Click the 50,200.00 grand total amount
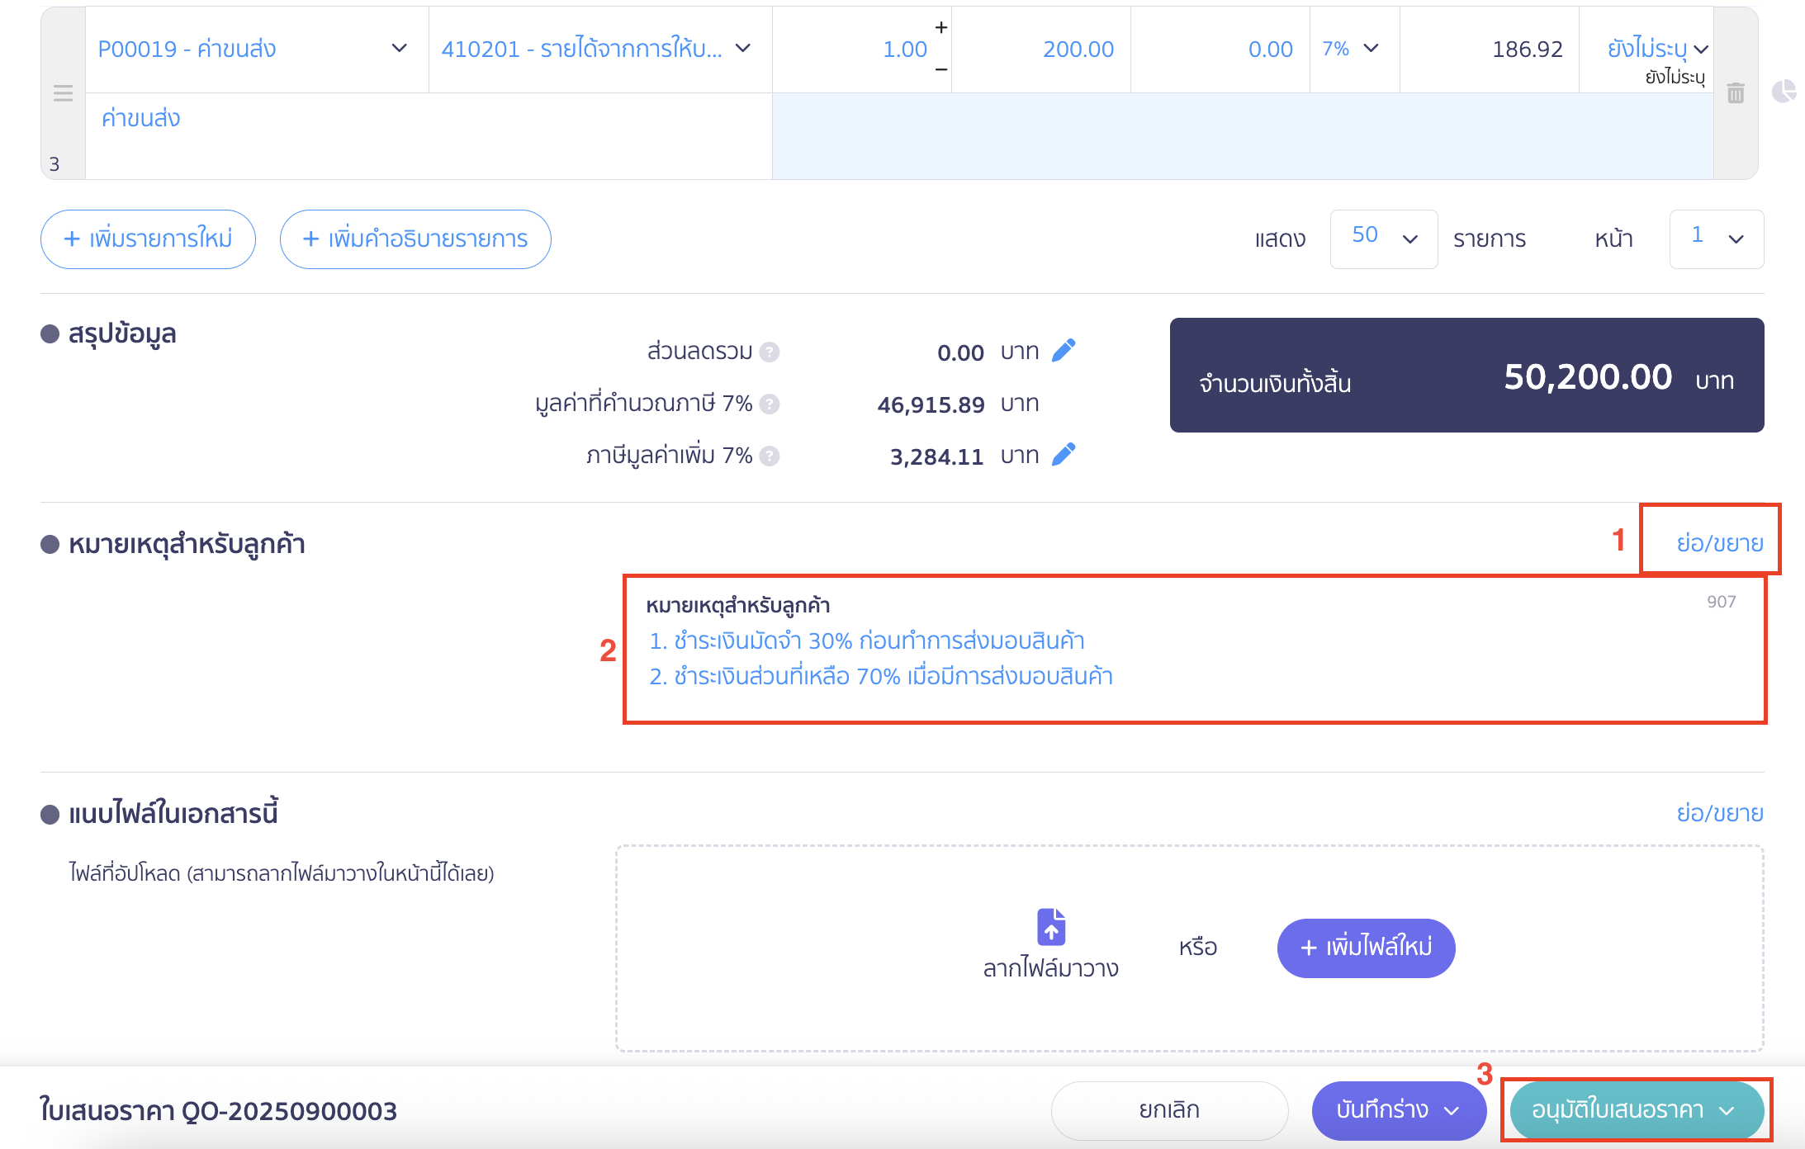Image resolution: width=1805 pixels, height=1149 pixels. pos(1588,377)
